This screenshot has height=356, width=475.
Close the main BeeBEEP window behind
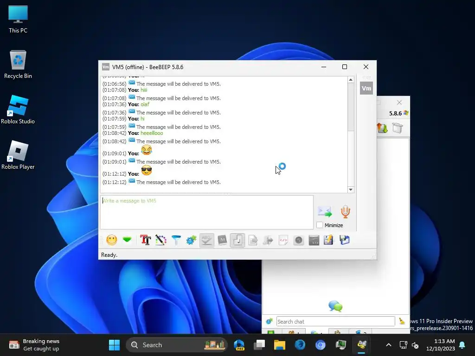tap(399, 102)
